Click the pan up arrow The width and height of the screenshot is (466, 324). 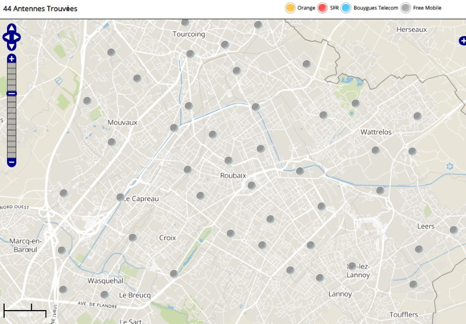(x=12, y=27)
